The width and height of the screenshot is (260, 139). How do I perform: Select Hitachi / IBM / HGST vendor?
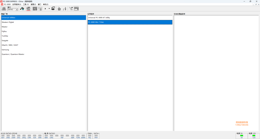(44, 45)
